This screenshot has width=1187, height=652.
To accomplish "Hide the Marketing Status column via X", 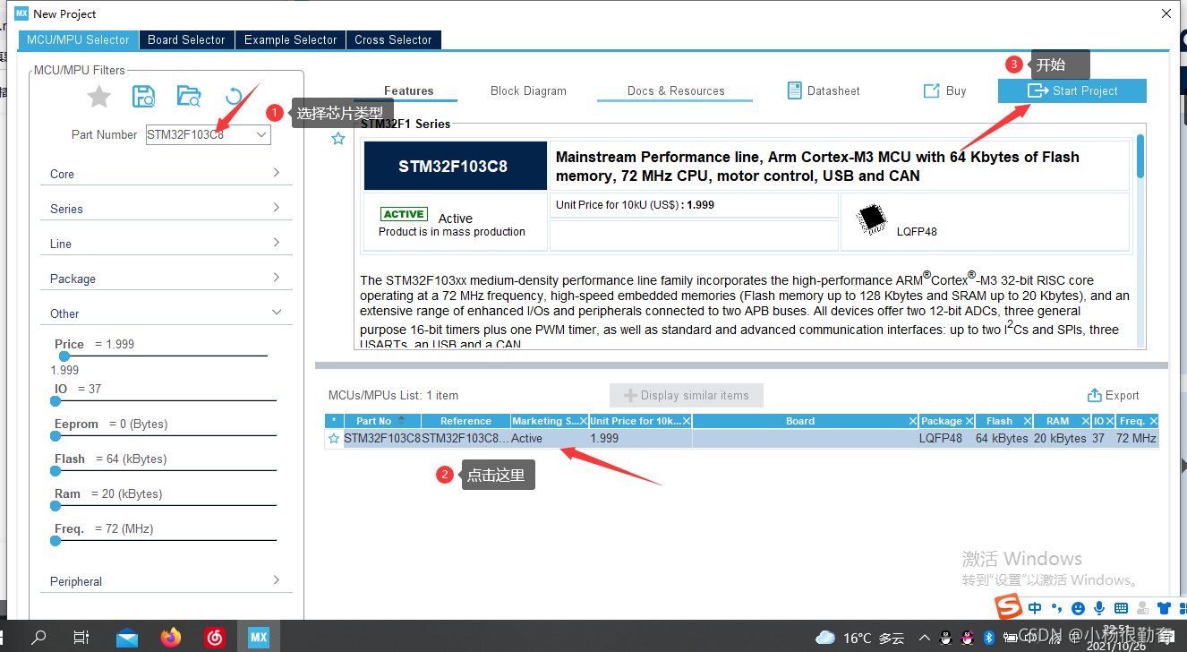I will coord(584,421).
